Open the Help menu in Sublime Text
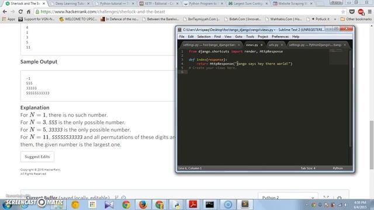The image size is (374, 210). [296, 37]
